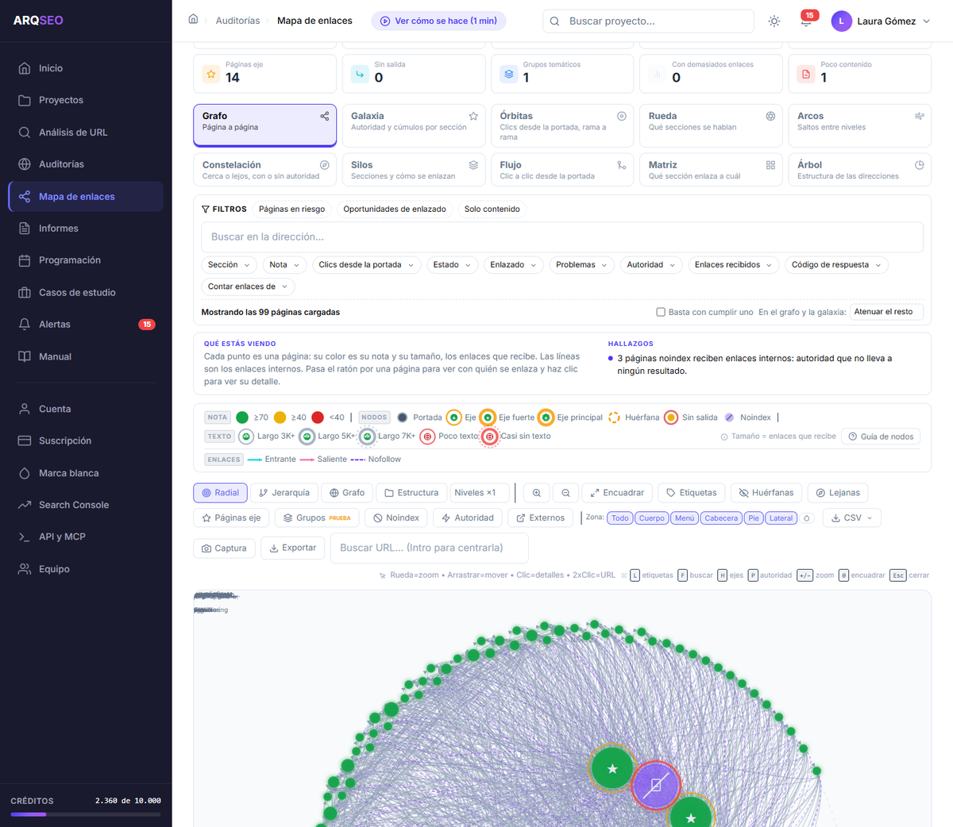Toggle Etiquetas labels button
953x827 pixels.
(692, 493)
